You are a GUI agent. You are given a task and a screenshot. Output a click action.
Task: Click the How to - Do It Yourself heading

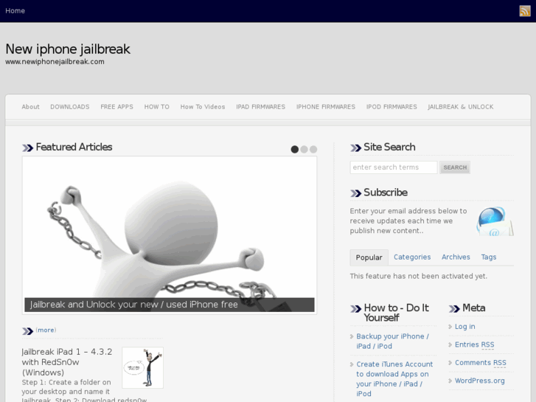pyautogui.click(x=396, y=313)
